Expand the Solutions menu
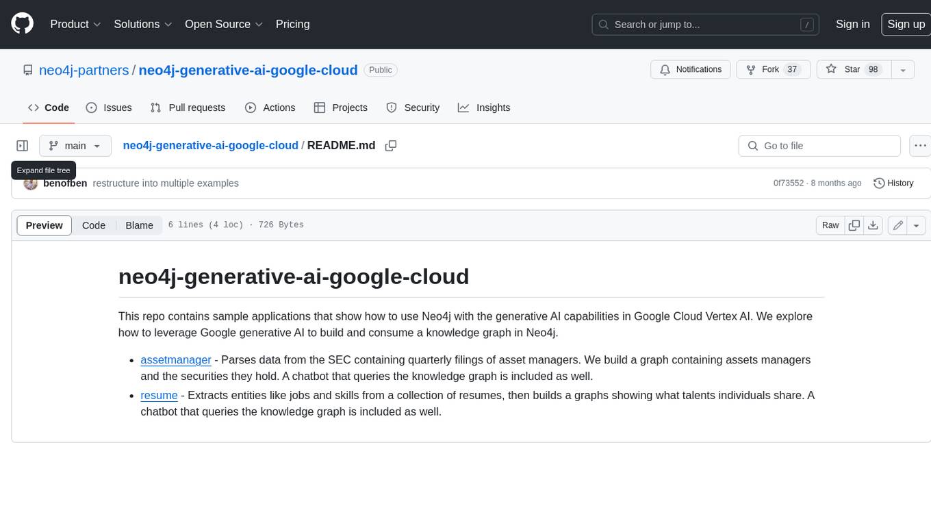This screenshot has height=523, width=931. 143,24
